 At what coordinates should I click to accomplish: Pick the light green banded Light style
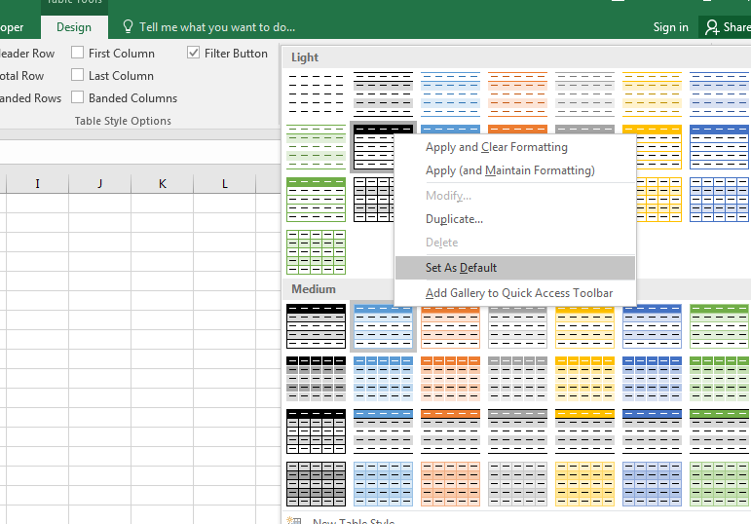click(317, 147)
